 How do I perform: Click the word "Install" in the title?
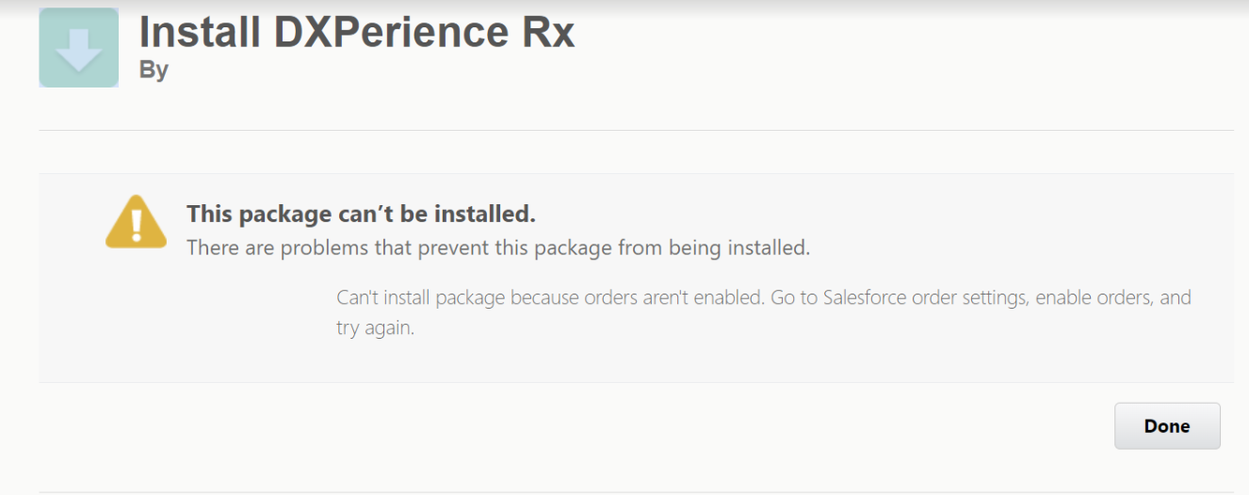(201, 33)
